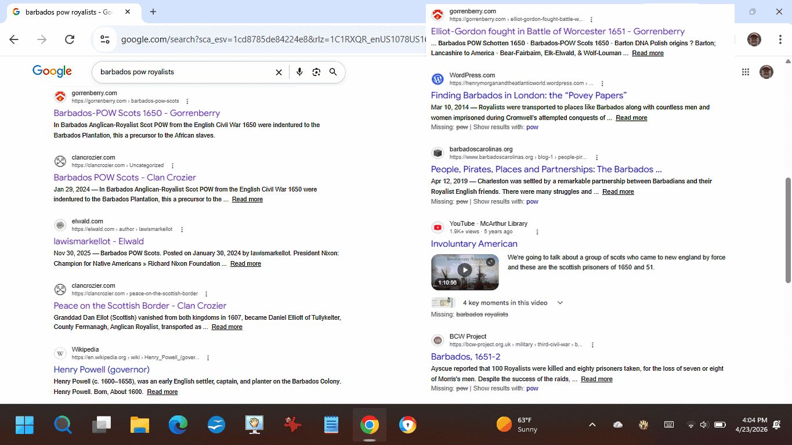Open more options for the BCW Project result
Image resolution: width=792 pixels, height=445 pixels.
click(x=592, y=345)
